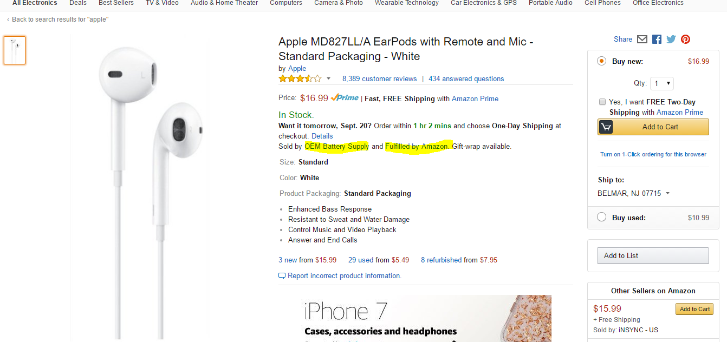Share the product via email icon
Viewport: 727px width, 342px height.
642,39
